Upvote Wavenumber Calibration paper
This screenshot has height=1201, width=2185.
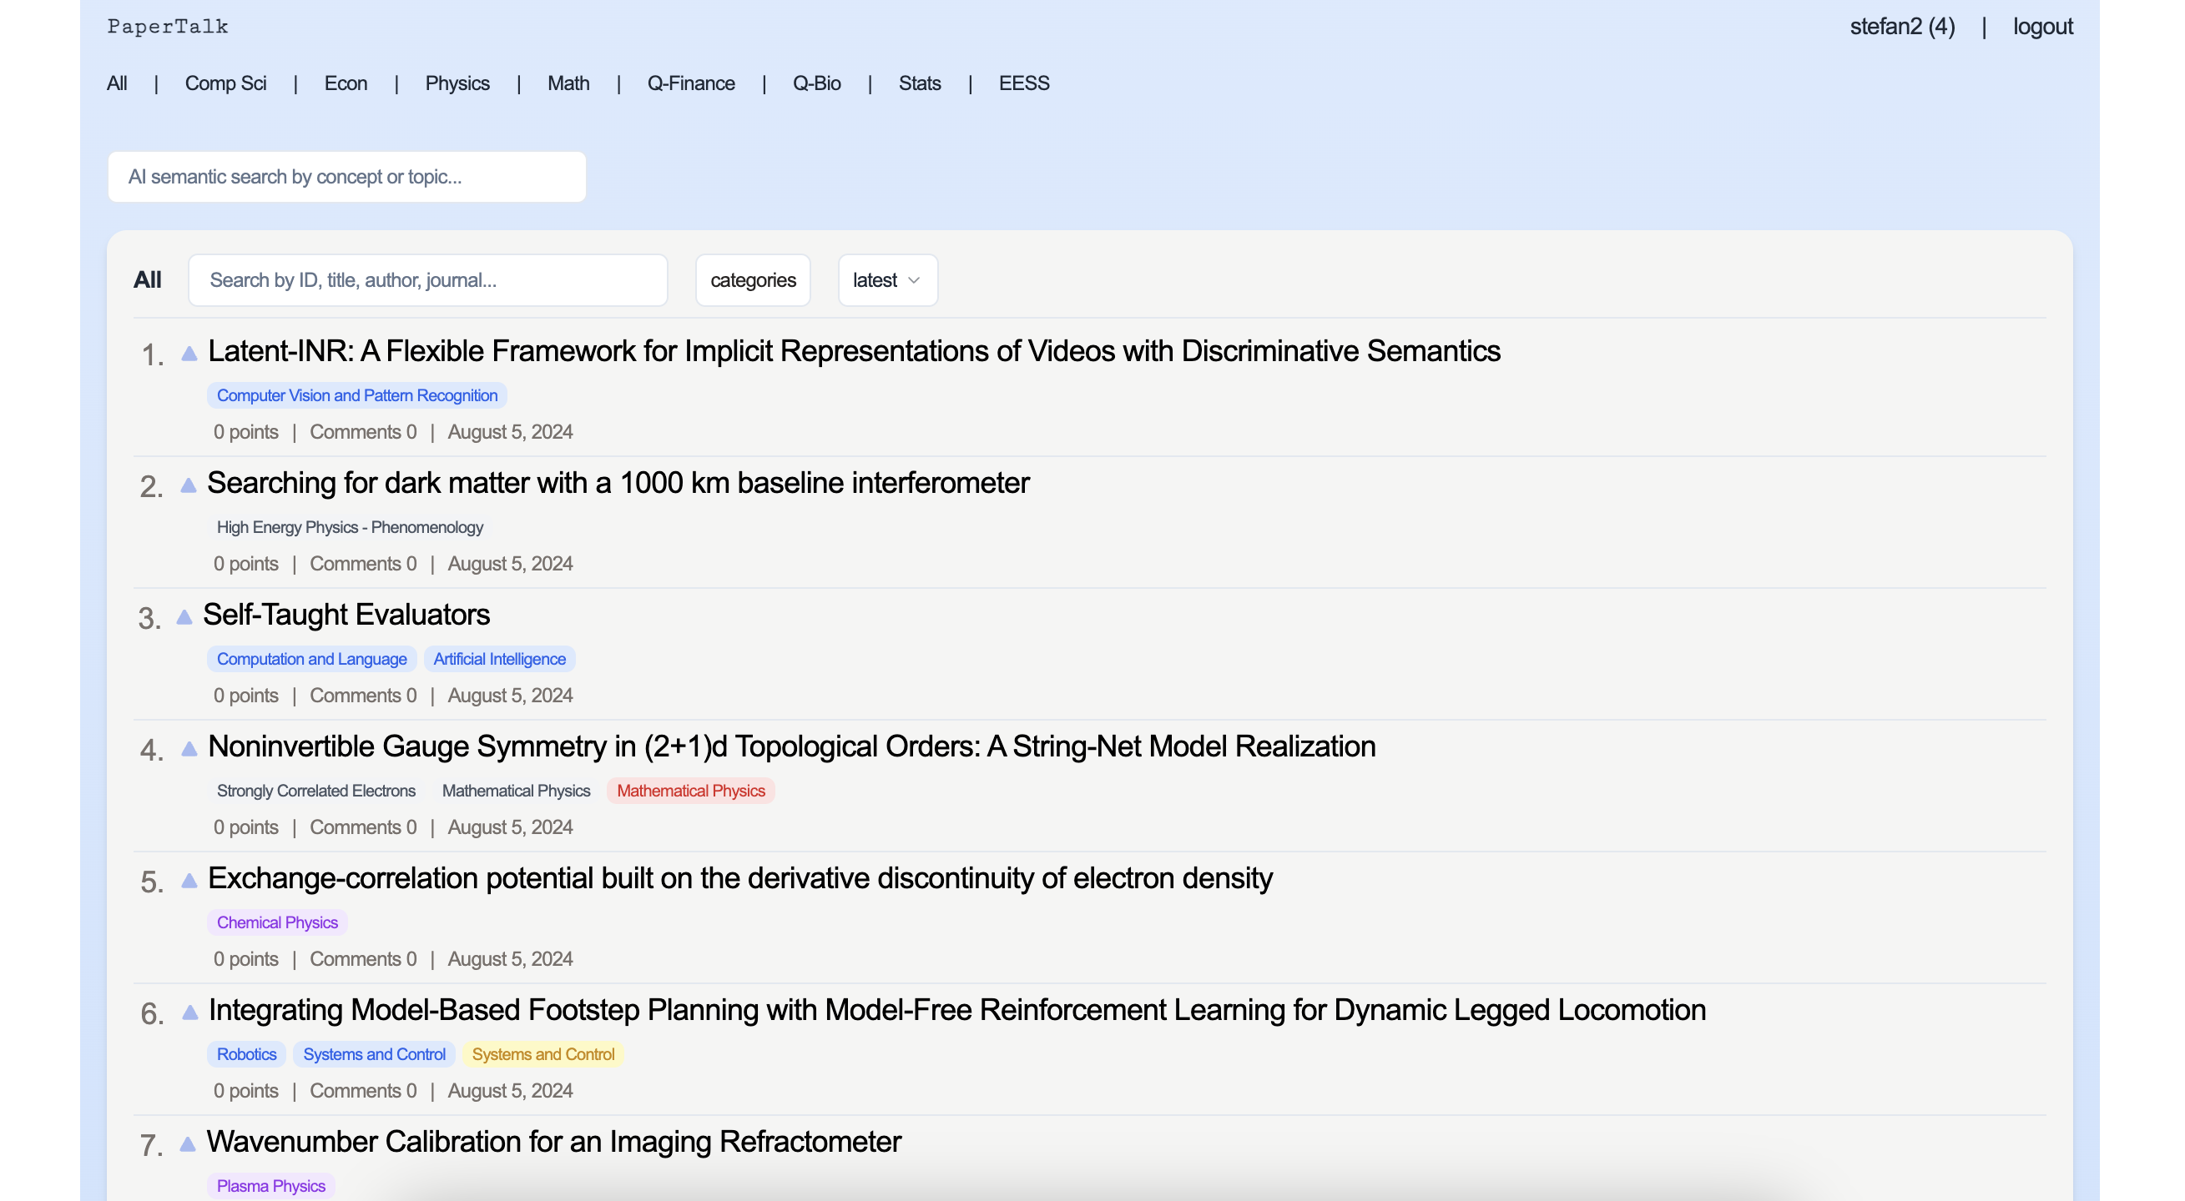tap(189, 1144)
